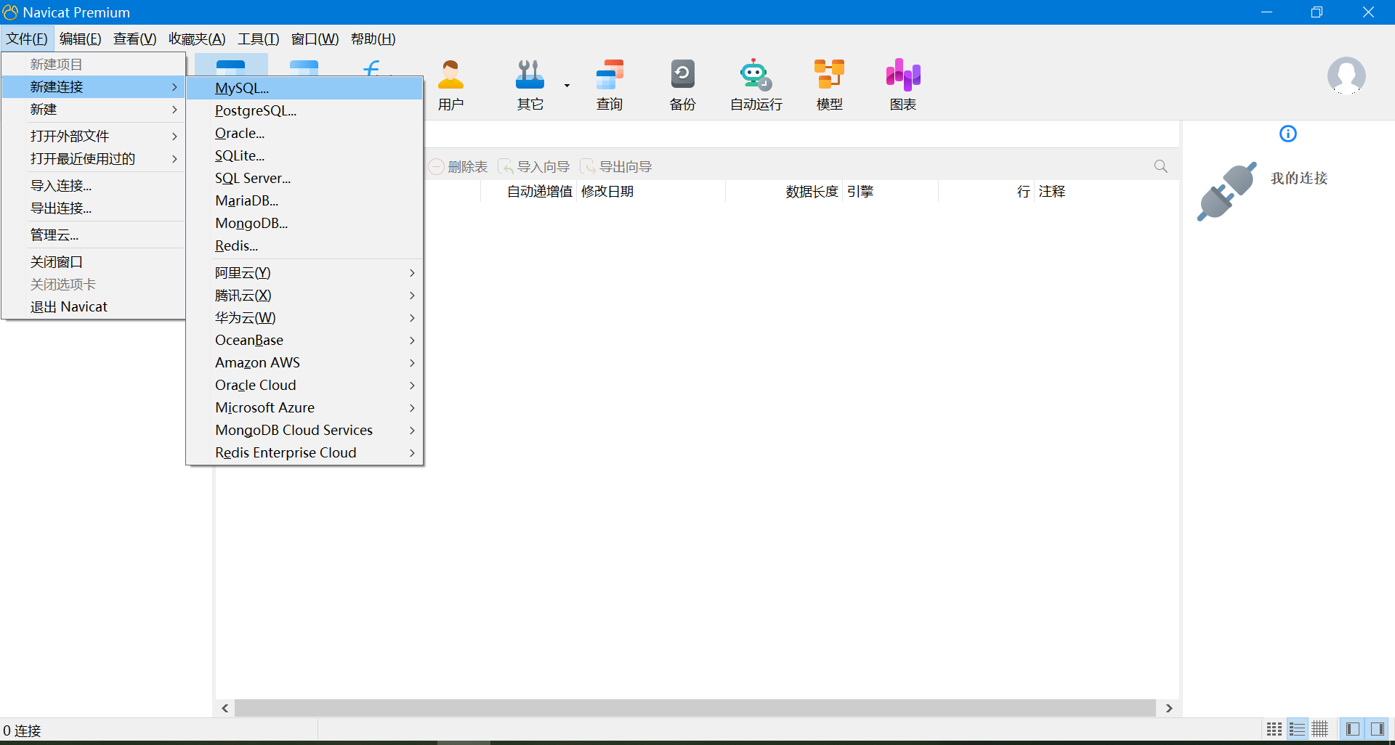Choose PostgreSQL... new connection
Screen dimensions: 1395x745
(305, 110)
